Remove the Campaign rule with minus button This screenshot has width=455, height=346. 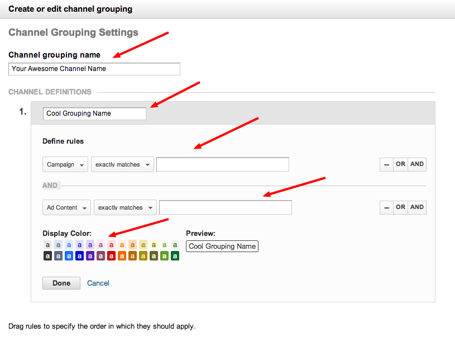click(386, 164)
